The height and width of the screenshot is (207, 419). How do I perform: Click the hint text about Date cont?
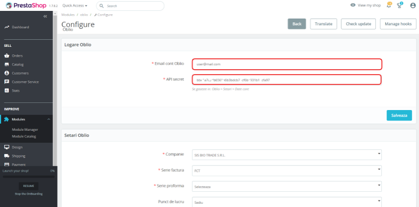221,89
